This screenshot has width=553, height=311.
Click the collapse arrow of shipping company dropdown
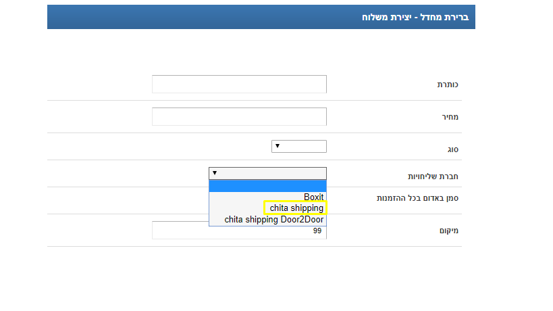[x=215, y=173]
